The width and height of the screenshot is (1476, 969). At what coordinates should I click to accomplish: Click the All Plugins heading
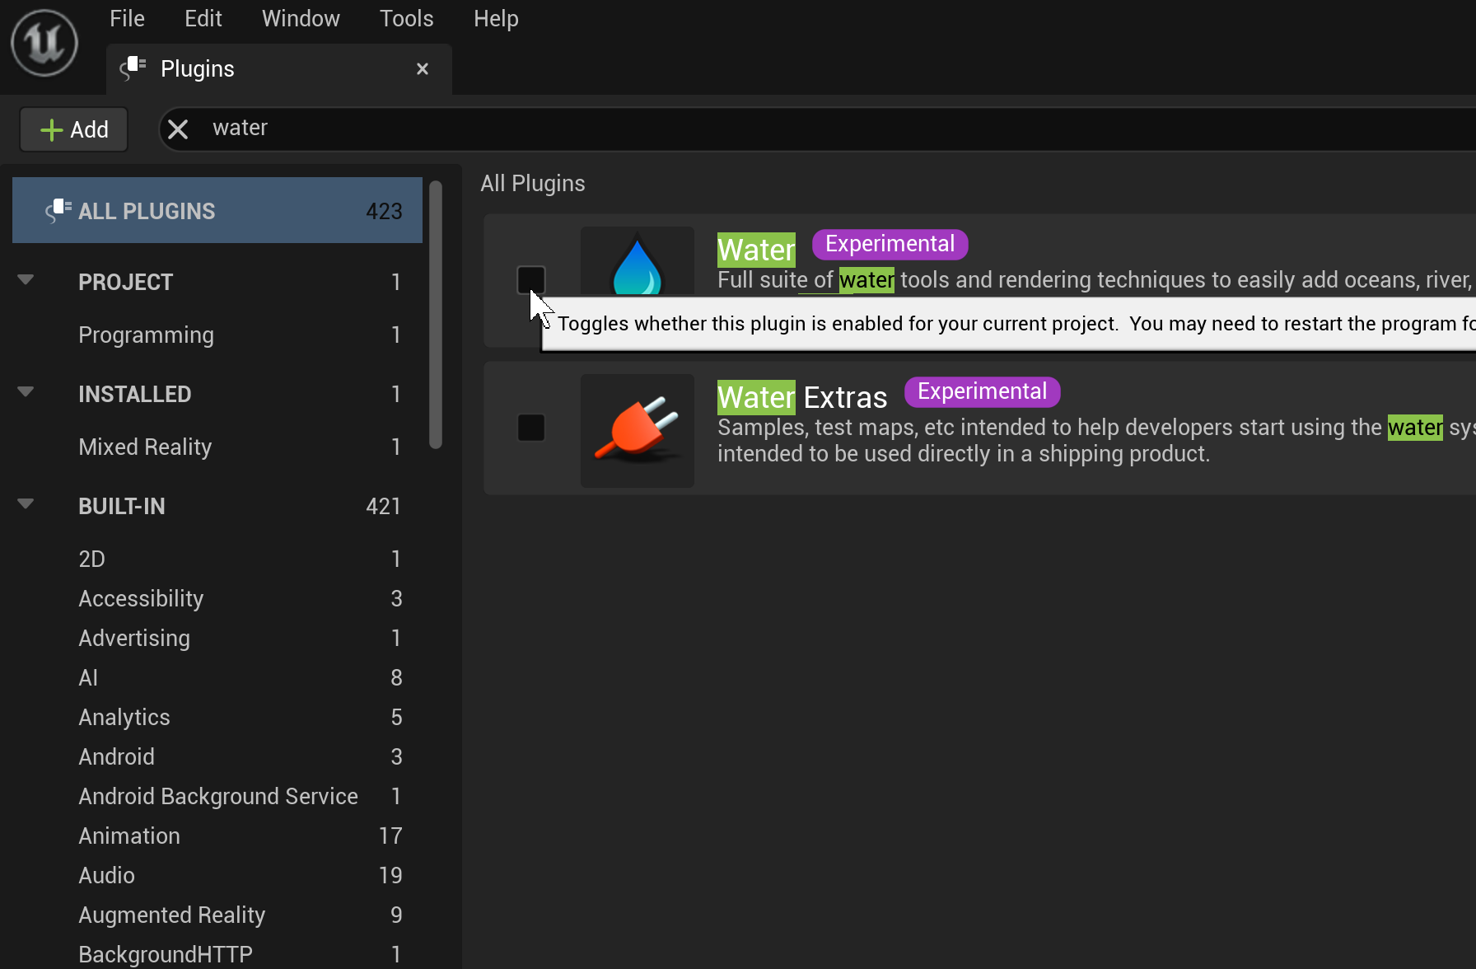click(x=533, y=183)
